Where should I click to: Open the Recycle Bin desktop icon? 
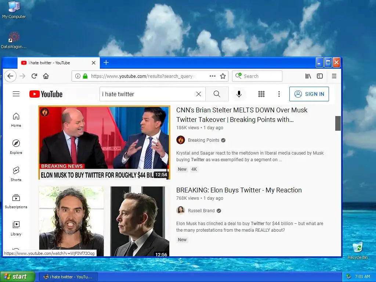358,250
